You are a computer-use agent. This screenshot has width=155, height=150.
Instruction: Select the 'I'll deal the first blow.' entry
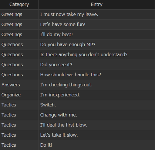click(64, 125)
